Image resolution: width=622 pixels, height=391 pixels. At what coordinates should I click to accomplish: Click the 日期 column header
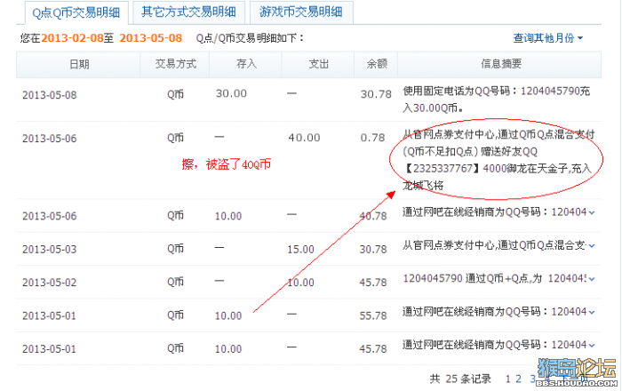coord(79,64)
